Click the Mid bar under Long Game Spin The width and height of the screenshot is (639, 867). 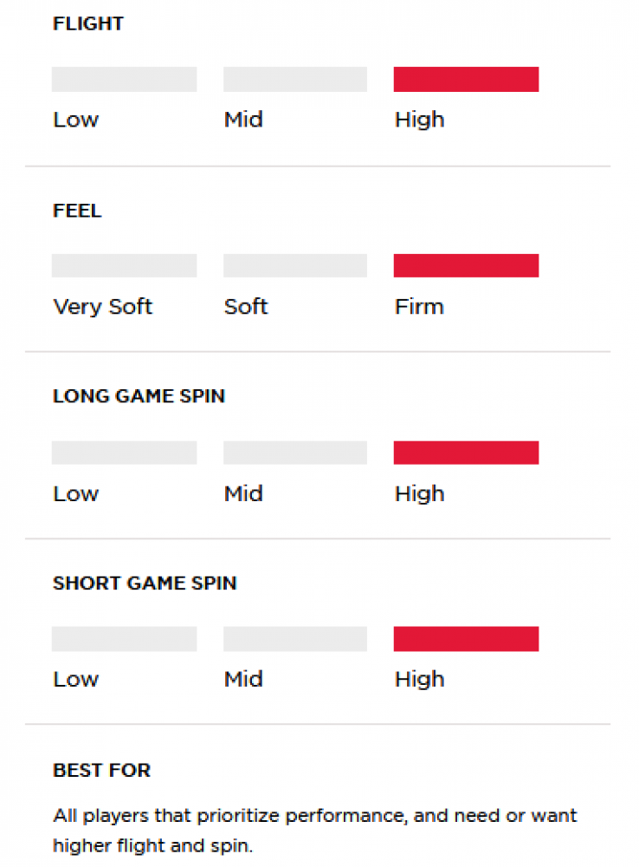pyautogui.click(x=295, y=453)
